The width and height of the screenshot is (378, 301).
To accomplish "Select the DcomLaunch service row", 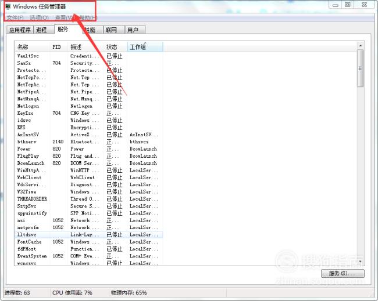I will pos(89,163).
